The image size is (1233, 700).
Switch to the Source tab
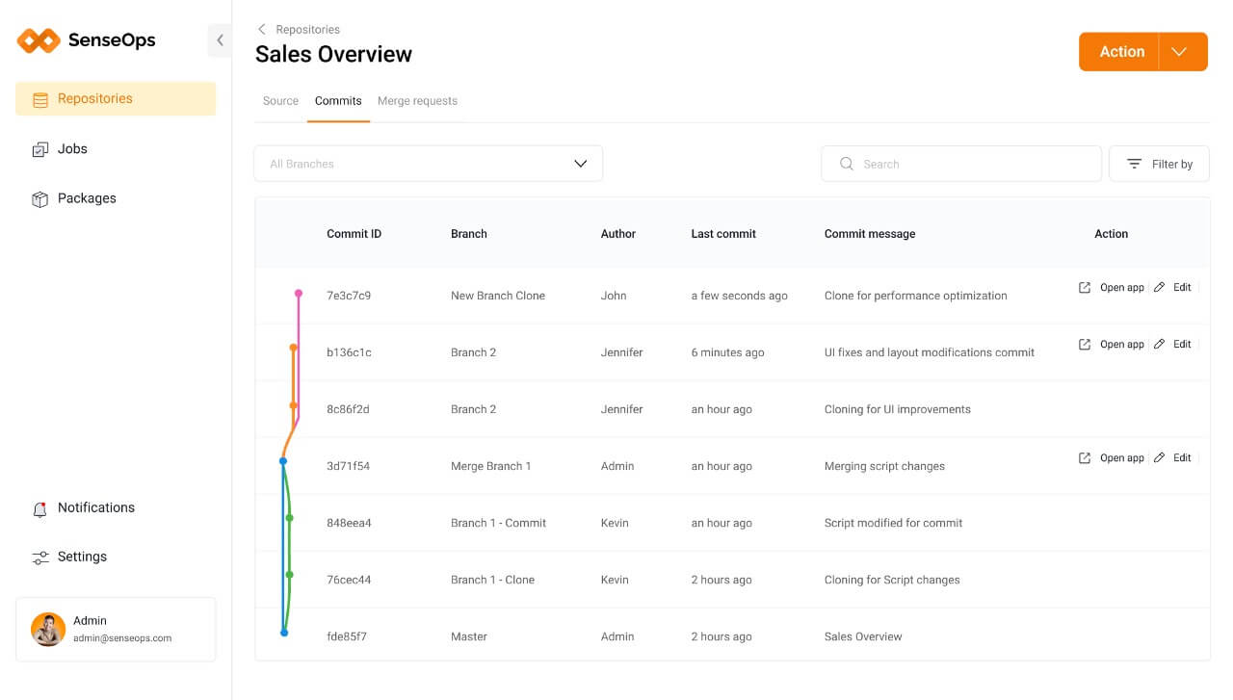(279, 100)
